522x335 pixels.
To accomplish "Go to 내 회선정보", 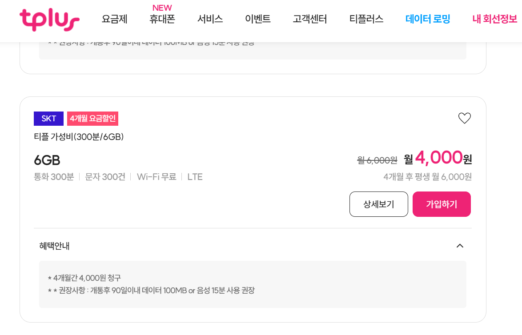I will [x=495, y=20].
